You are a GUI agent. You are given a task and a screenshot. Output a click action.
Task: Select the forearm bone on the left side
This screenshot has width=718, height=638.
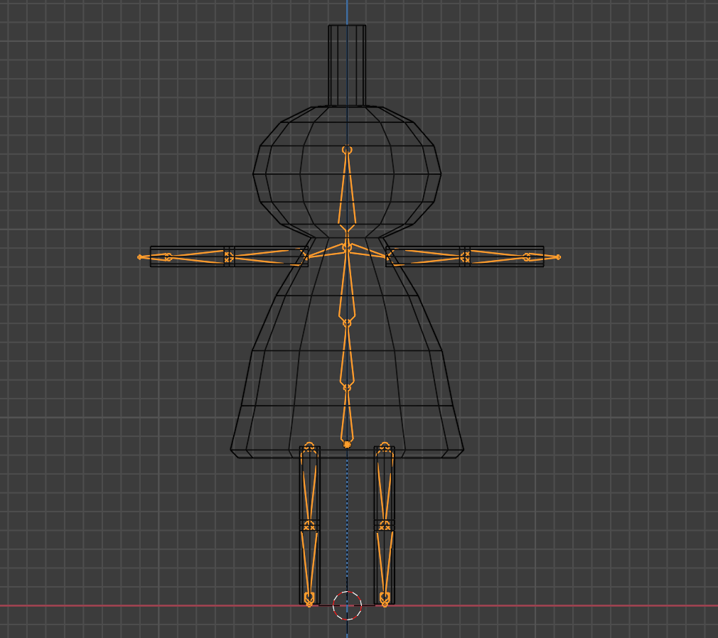pyautogui.click(x=197, y=256)
